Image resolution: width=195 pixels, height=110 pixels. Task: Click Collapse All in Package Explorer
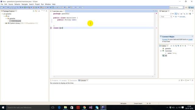[x=34, y=11]
